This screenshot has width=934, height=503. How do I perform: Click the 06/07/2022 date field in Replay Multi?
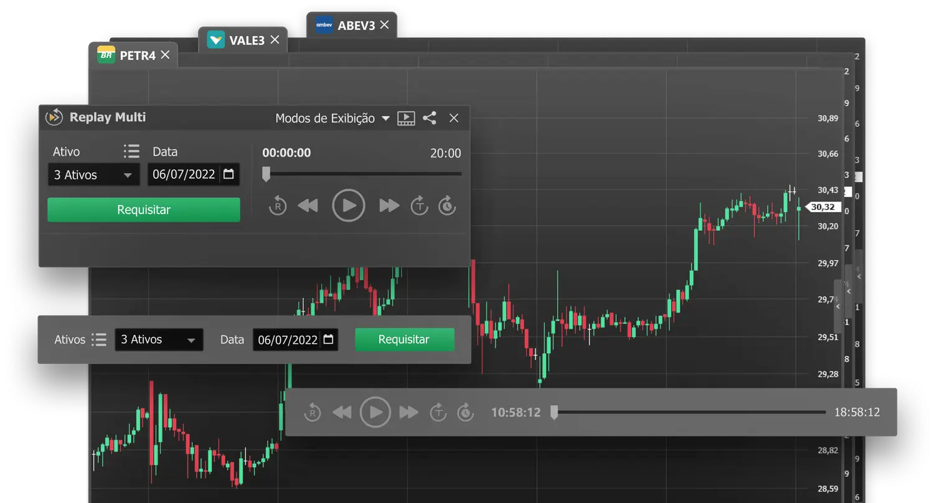pyautogui.click(x=184, y=175)
